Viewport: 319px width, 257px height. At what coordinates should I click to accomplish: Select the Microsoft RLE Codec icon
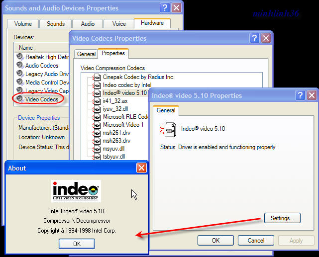(x=97, y=117)
